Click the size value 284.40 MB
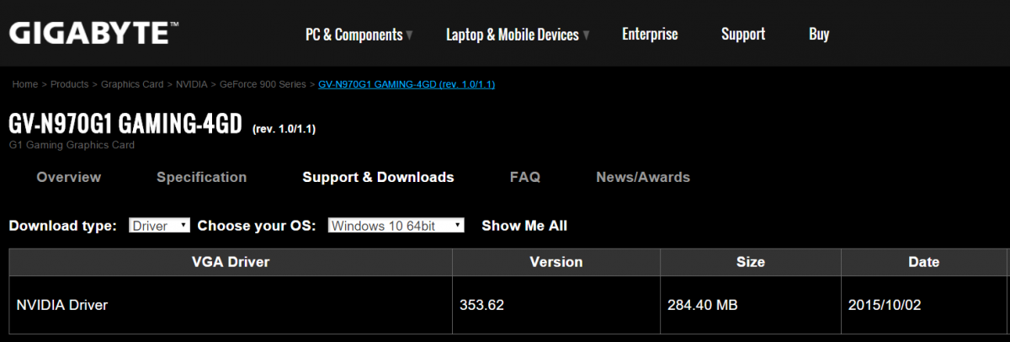Screen dimensions: 1010x342 click(x=703, y=305)
